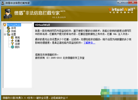Open the 许可 tree entry

point(13,28)
